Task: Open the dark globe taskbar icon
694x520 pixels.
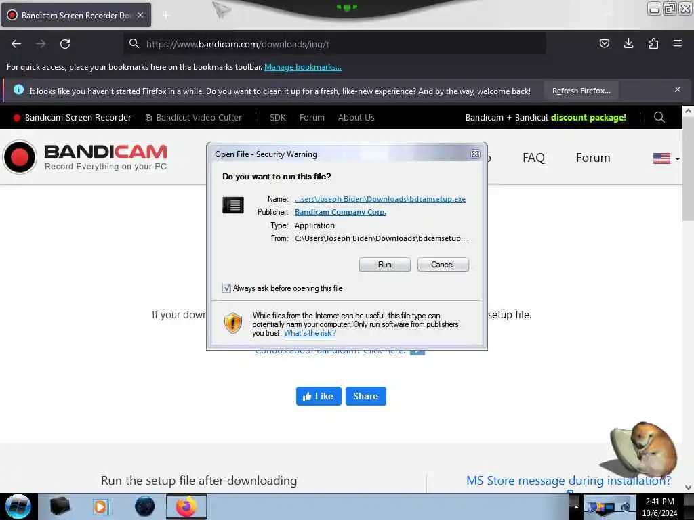Action: [x=144, y=506]
